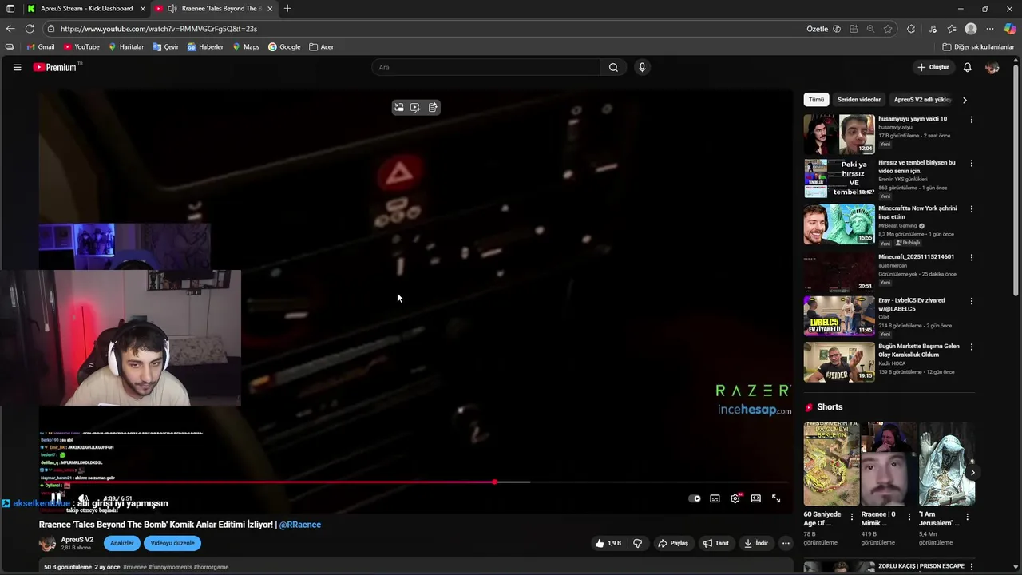This screenshot has width=1022, height=575.
Task: Seek using the red video progress bar
Action: (415, 482)
